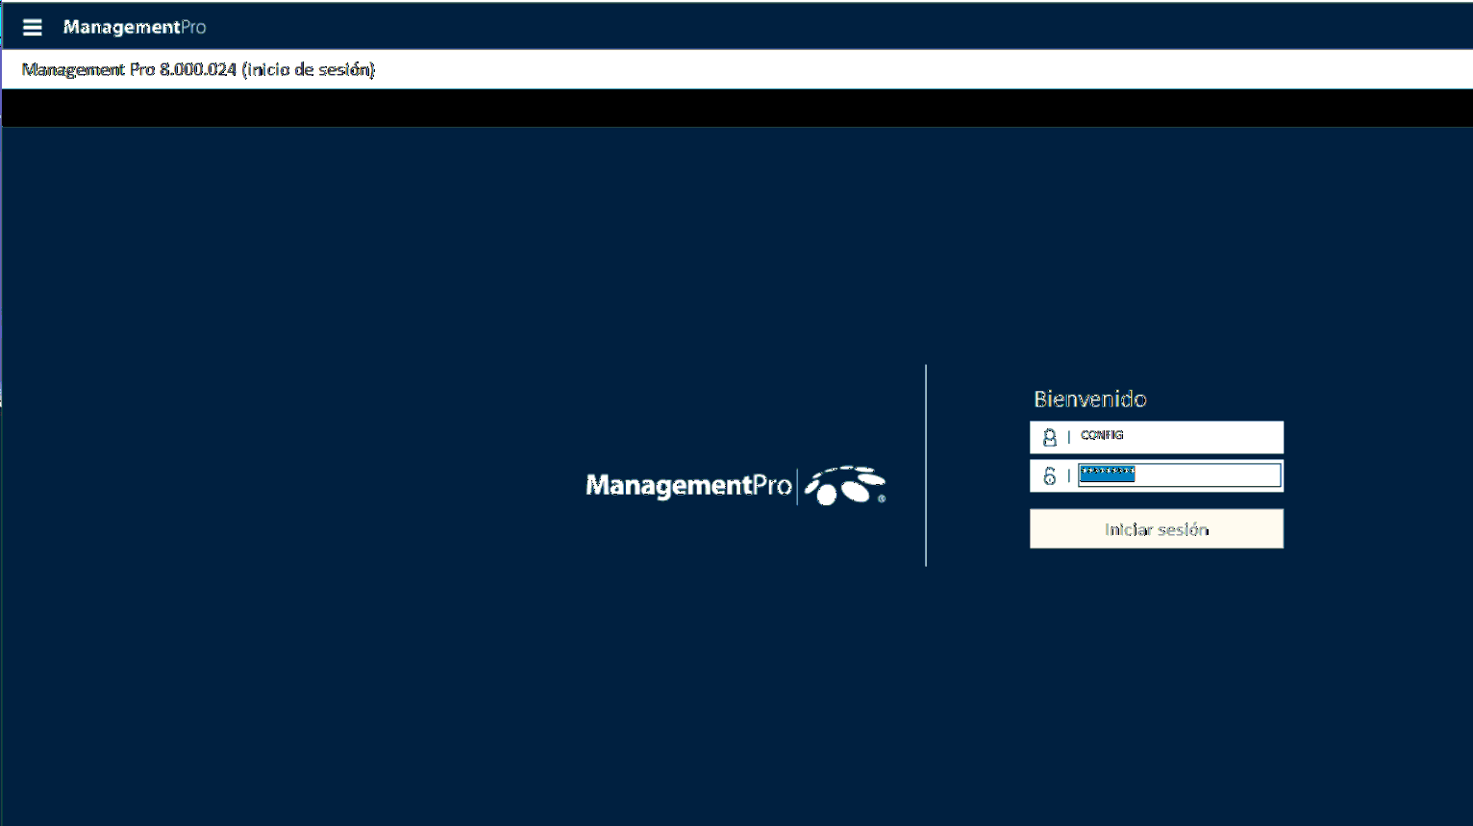Image resolution: width=1473 pixels, height=826 pixels.
Task: Click empty white space right of password text
Action: coord(1211,475)
